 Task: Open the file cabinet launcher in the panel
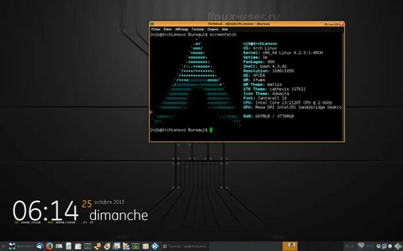click(x=69, y=246)
